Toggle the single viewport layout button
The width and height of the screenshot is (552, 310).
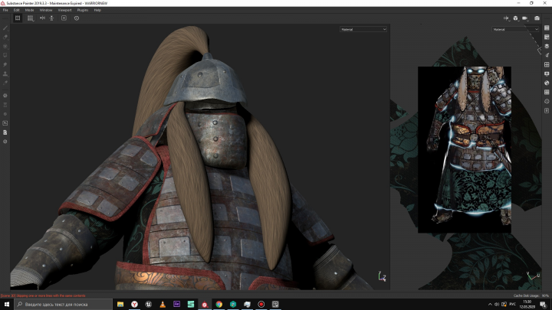point(17,18)
